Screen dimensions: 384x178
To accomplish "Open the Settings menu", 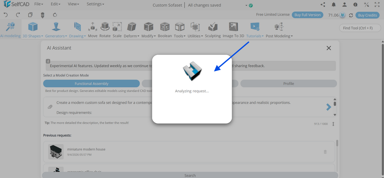I will [x=95, y=4].
